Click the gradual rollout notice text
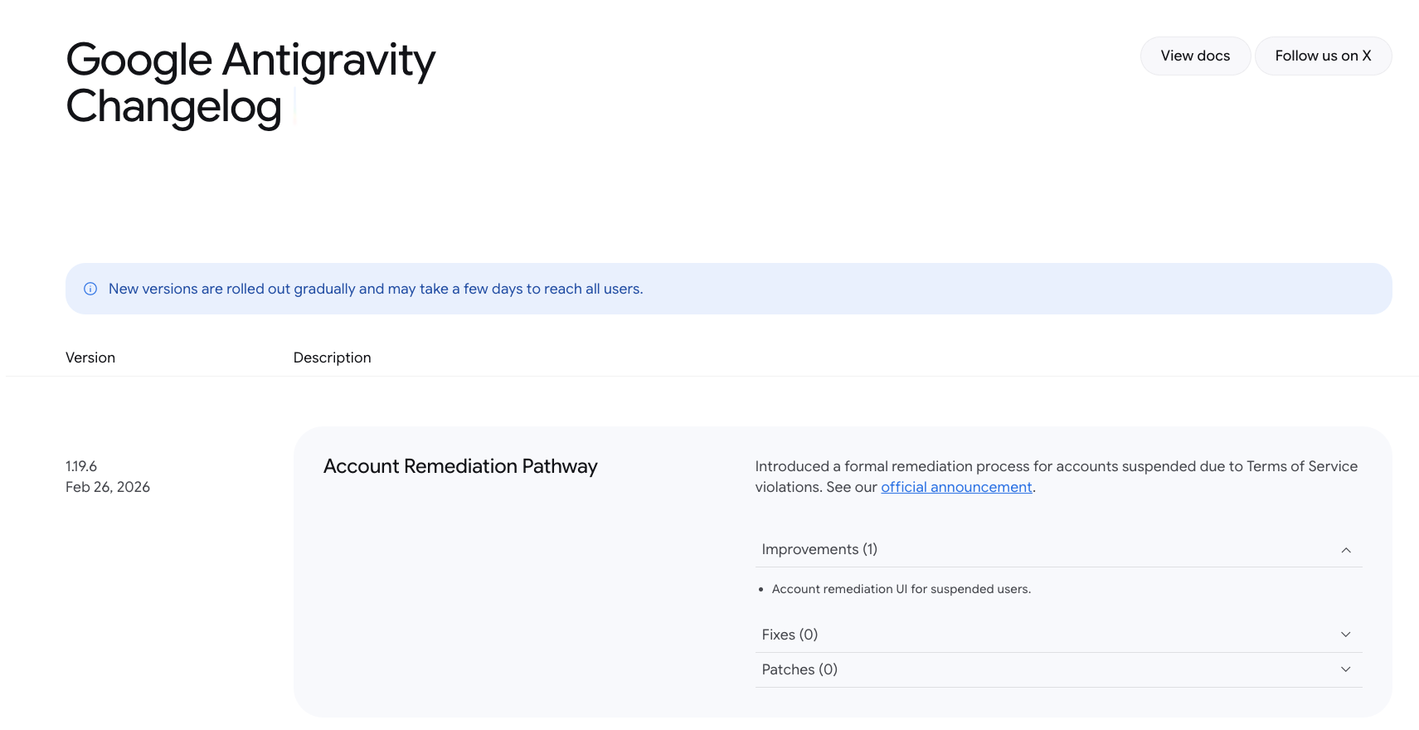The height and width of the screenshot is (730, 1419). (x=375, y=289)
